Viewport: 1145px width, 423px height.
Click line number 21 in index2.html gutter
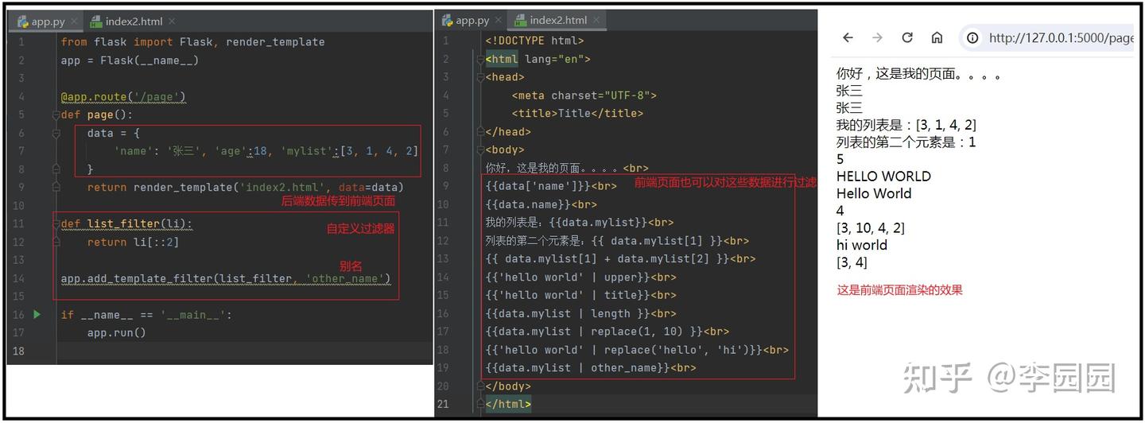point(443,405)
